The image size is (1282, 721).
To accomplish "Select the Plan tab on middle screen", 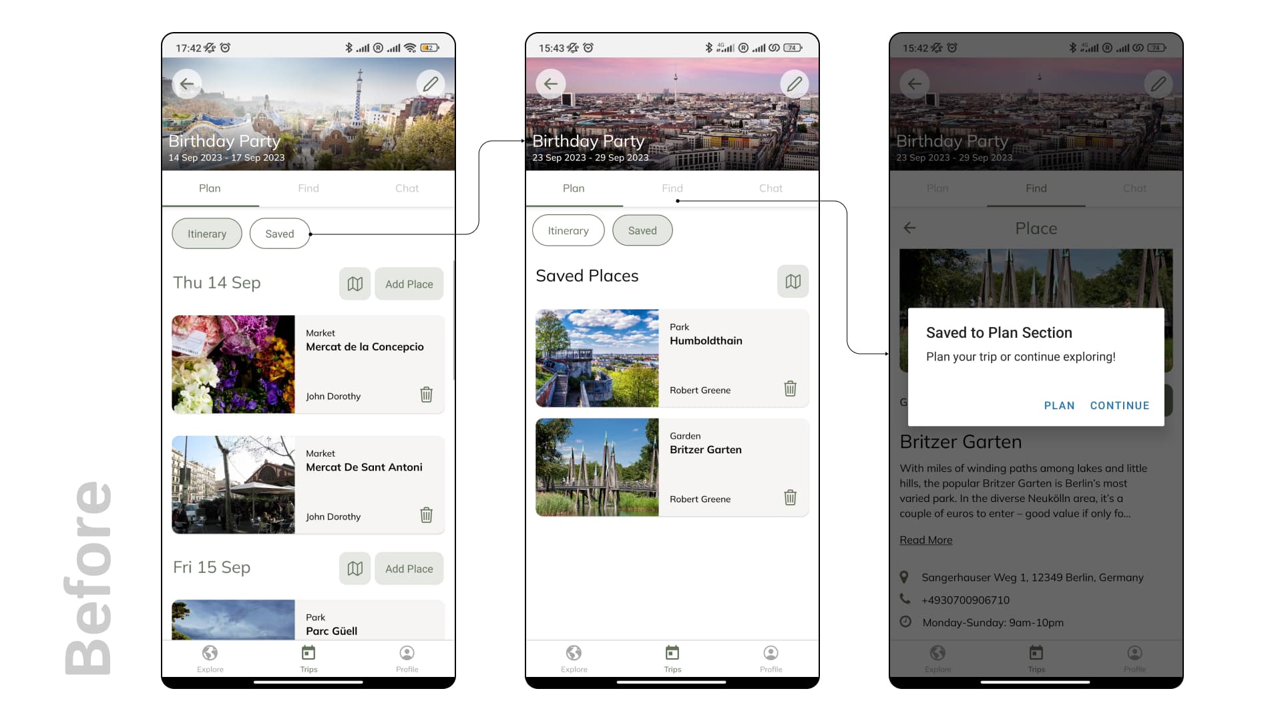I will pyautogui.click(x=573, y=188).
